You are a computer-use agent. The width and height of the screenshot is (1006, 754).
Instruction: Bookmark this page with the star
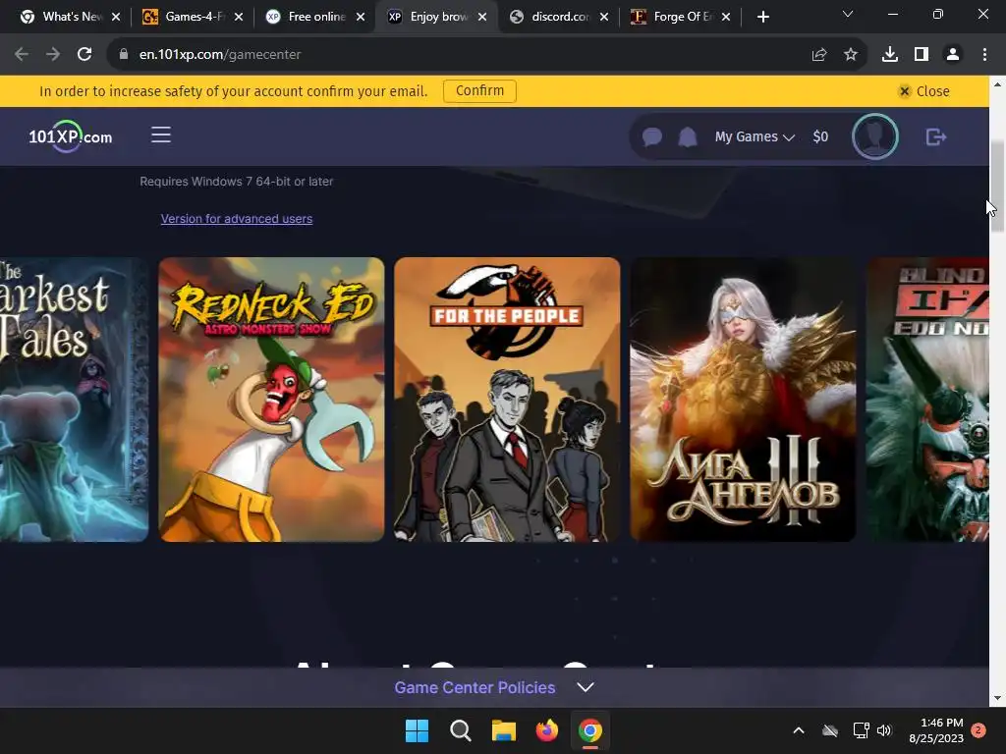[x=850, y=55]
